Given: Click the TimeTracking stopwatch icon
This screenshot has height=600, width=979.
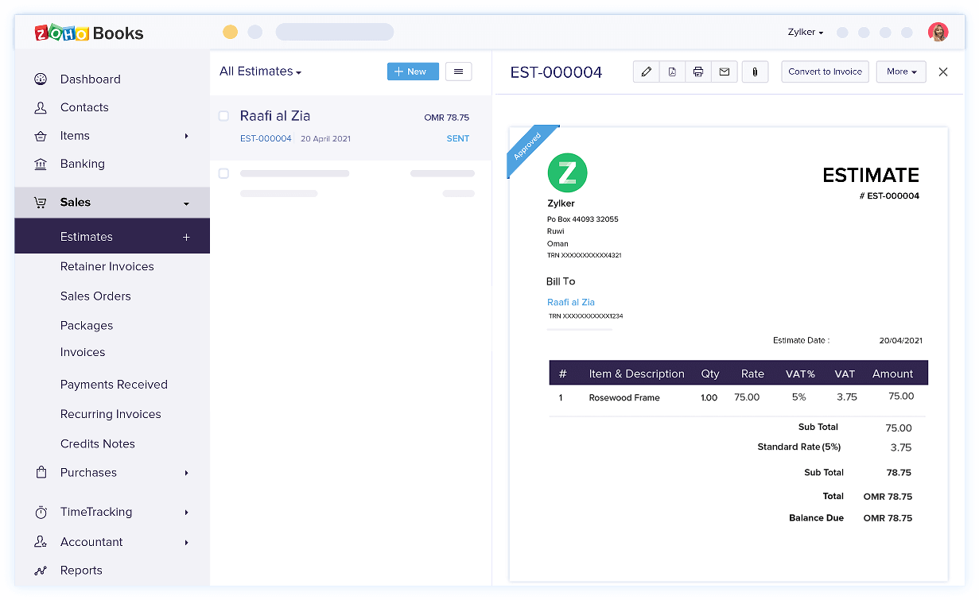Looking at the screenshot, I should click(41, 513).
